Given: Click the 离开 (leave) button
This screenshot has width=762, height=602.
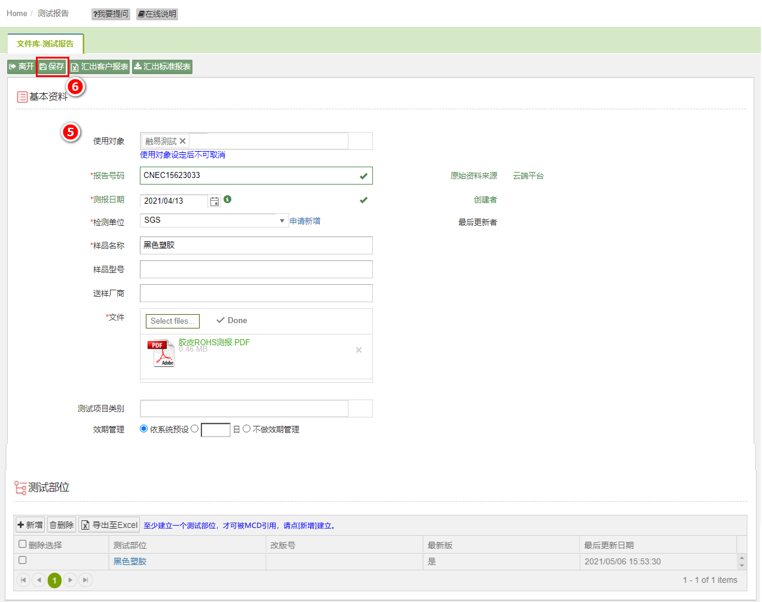Looking at the screenshot, I should [22, 67].
